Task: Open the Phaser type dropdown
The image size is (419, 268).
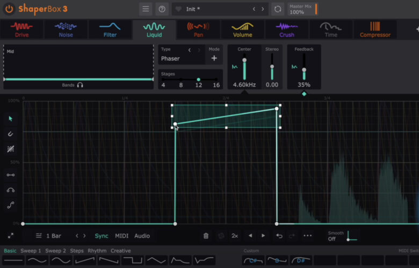Action: (171, 59)
